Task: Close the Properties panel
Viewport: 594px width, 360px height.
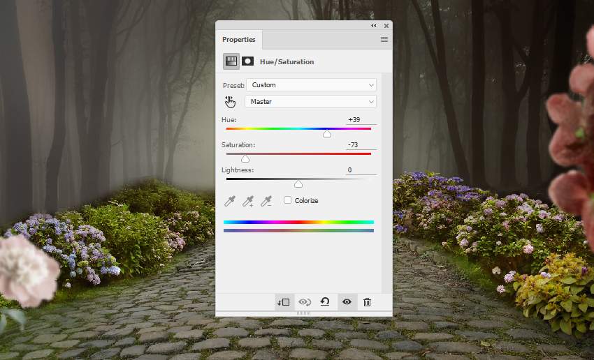Action: click(386, 26)
